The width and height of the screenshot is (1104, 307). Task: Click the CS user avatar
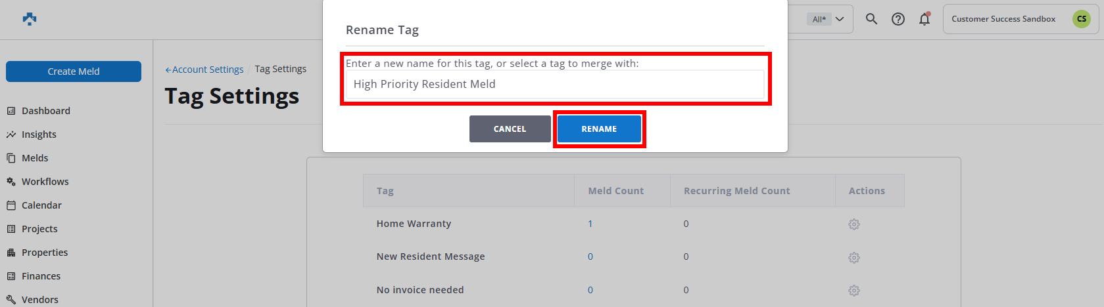pyautogui.click(x=1081, y=19)
